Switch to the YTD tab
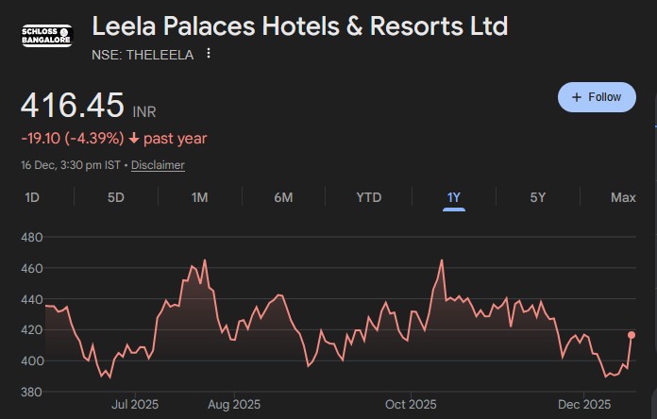Image resolution: width=657 pixels, height=419 pixels. pyautogui.click(x=368, y=197)
